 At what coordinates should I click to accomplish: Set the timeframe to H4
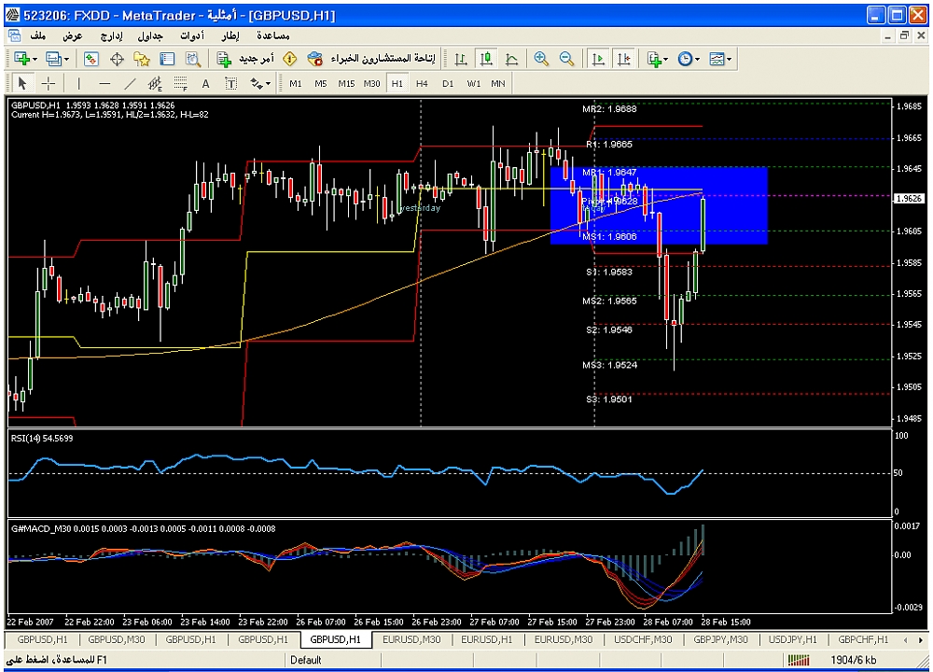click(x=422, y=84)
